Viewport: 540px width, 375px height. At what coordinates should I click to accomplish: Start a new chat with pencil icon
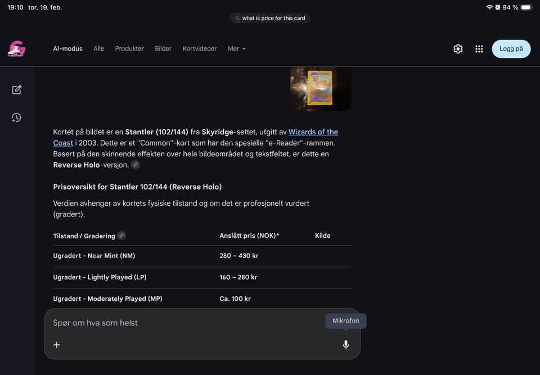coord(16,90)
